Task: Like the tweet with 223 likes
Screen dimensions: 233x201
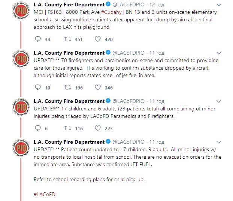Action: (98, 128)
